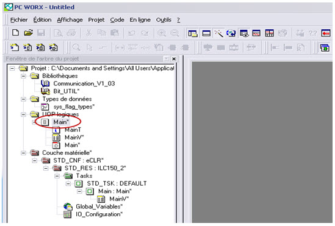Select the Communication_V1_03 library item
This screenshot has height=226, width=335.
click(84, 83)
